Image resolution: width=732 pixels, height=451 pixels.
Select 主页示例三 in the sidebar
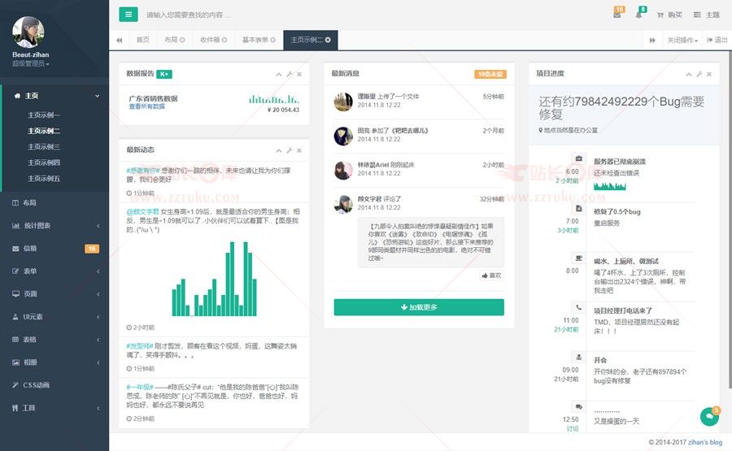click(44, 146)
